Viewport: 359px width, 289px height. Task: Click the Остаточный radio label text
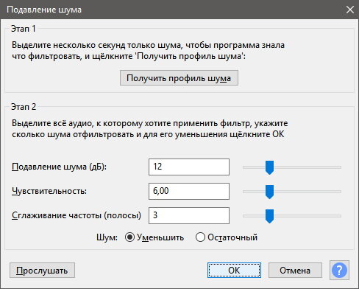232,237
